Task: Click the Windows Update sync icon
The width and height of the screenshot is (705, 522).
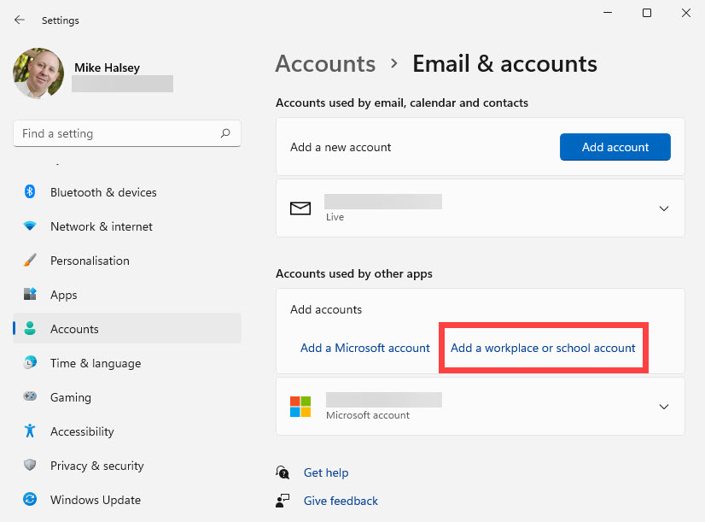Action: pos(30,499)
